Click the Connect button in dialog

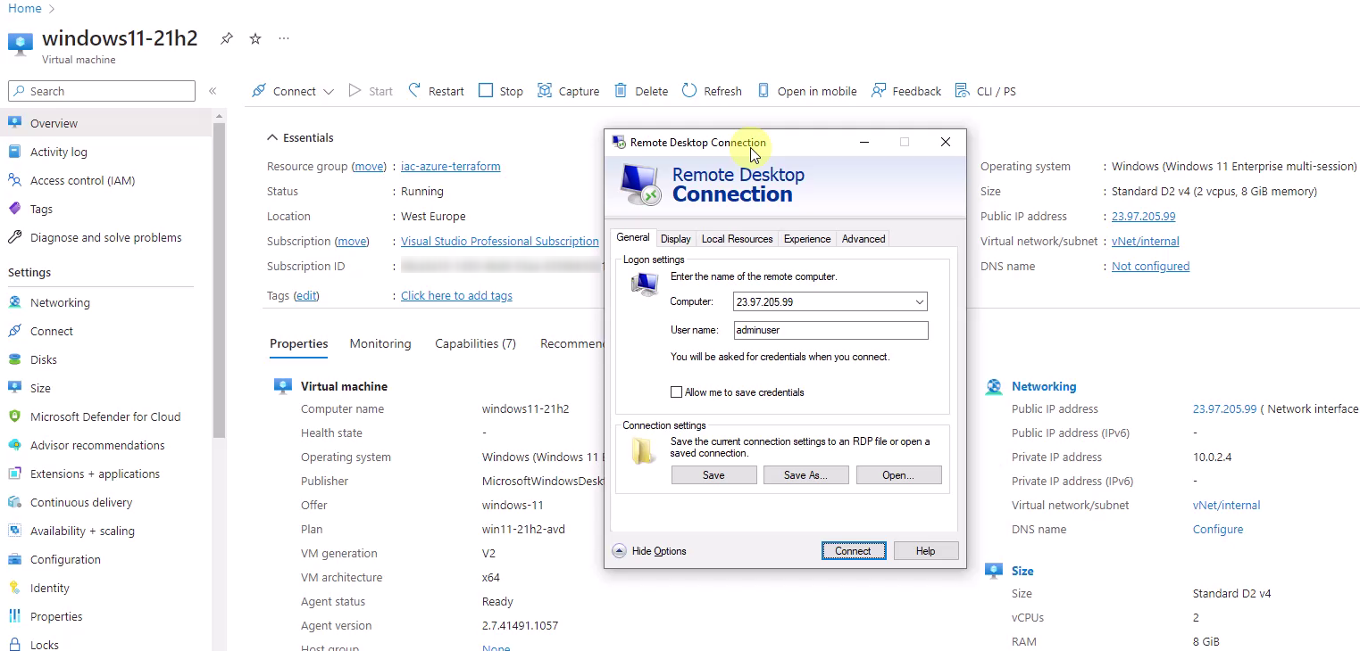(853, 551)
